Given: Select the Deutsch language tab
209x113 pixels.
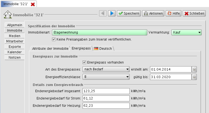Looking at the screenshot, I should pyautogui.click(x=103, y=49).
